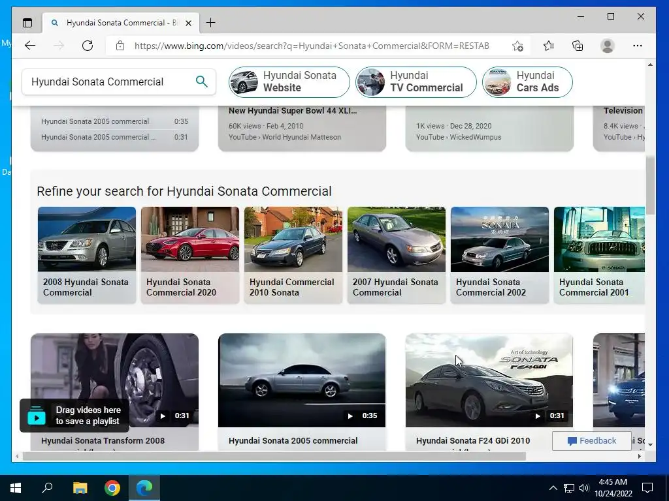
Task: Launch Google Chrome from the taskbar
Action: click(112, 488)
